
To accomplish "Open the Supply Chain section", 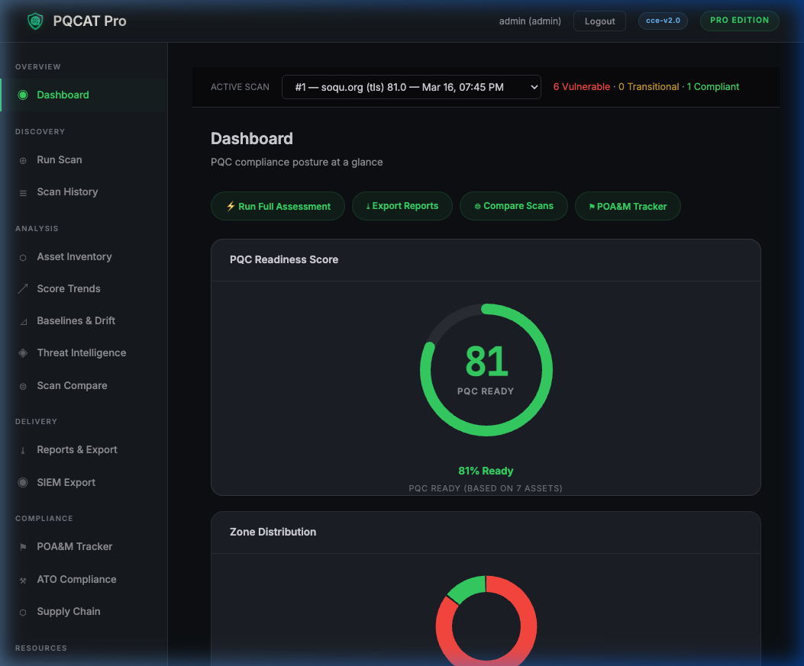I will [x=69, y=611].
